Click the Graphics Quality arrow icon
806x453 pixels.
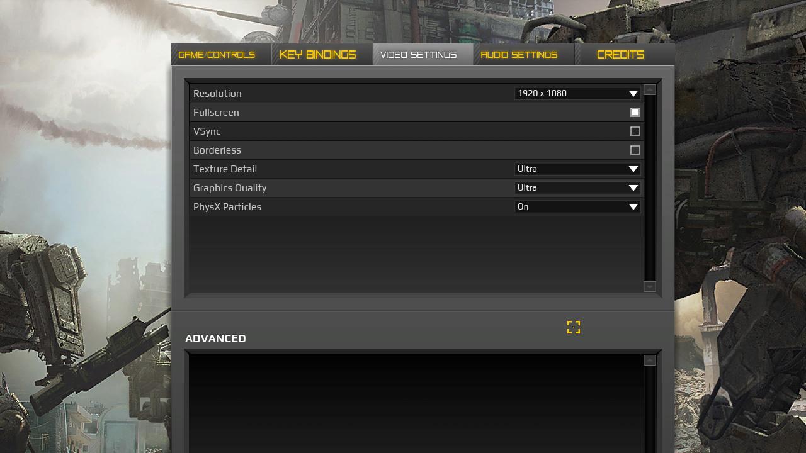point(633,188)
